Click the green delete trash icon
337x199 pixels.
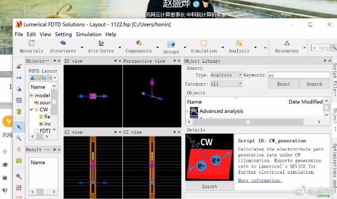tap(19, 111)
